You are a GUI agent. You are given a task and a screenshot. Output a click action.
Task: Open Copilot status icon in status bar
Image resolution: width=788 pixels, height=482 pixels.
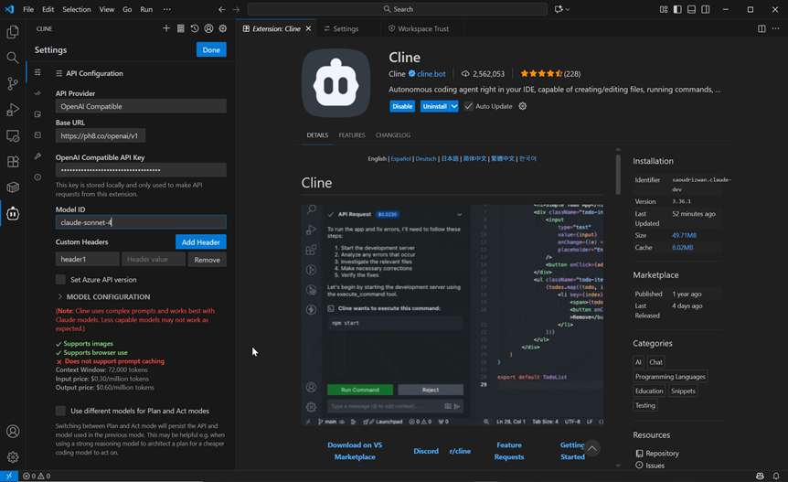(760, 476)
